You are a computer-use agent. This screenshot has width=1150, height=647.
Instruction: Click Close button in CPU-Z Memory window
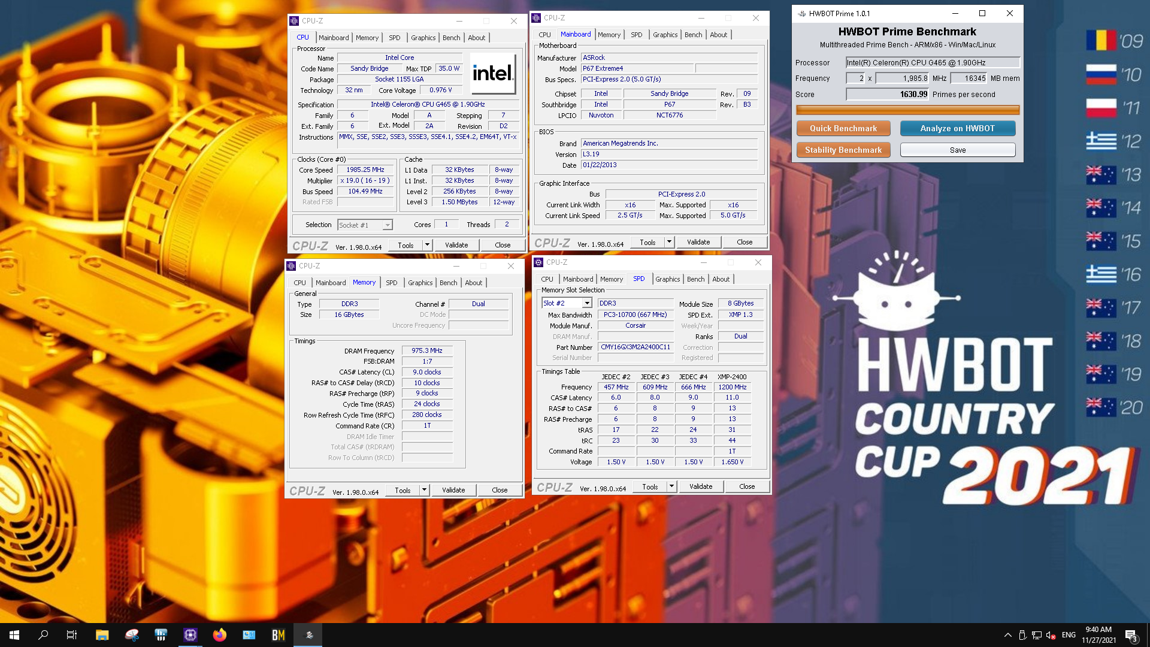[500, 490]
